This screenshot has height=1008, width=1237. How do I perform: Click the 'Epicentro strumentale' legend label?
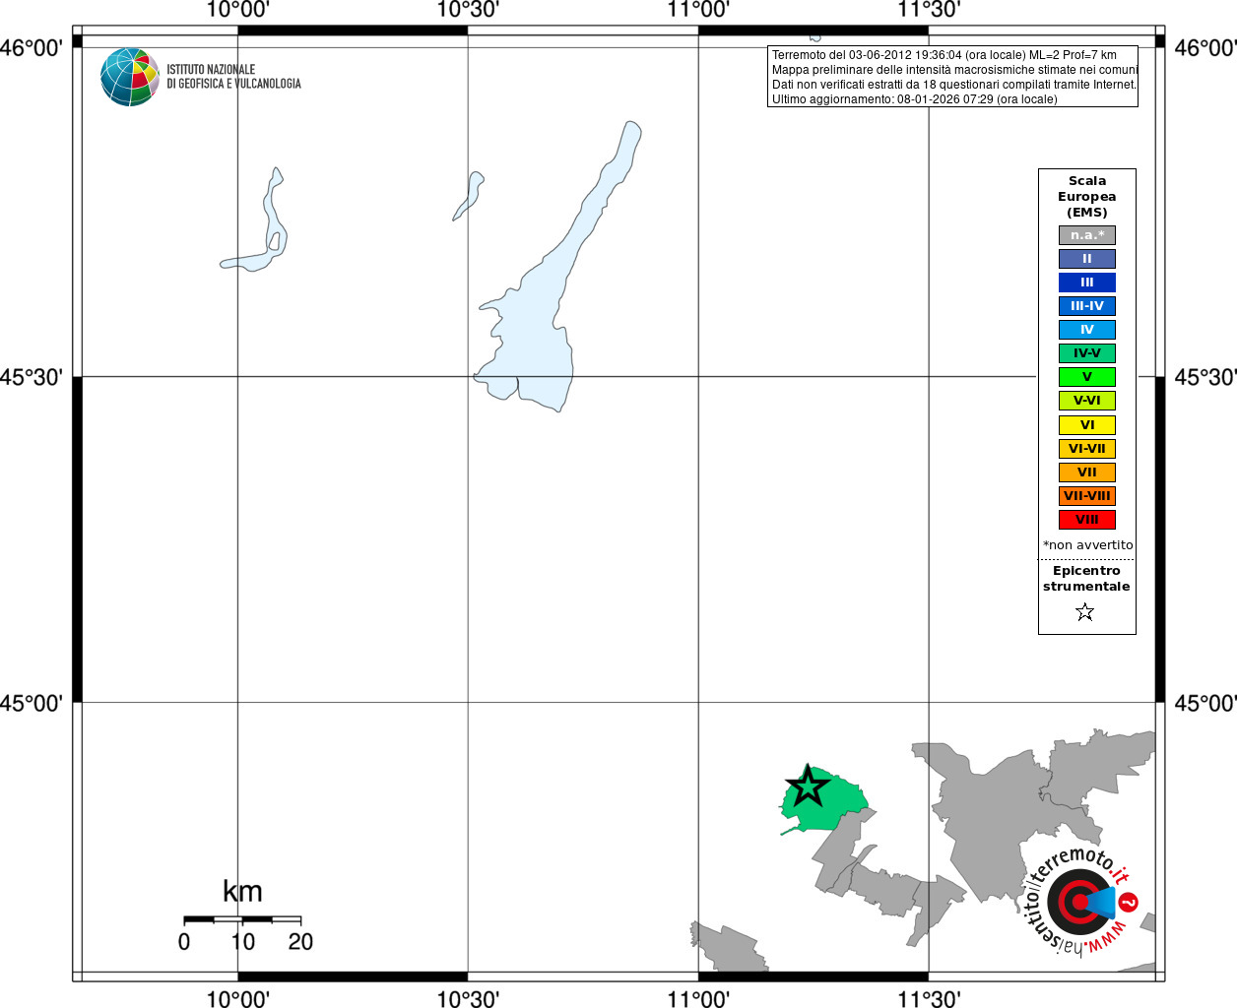pos(1086,579)
